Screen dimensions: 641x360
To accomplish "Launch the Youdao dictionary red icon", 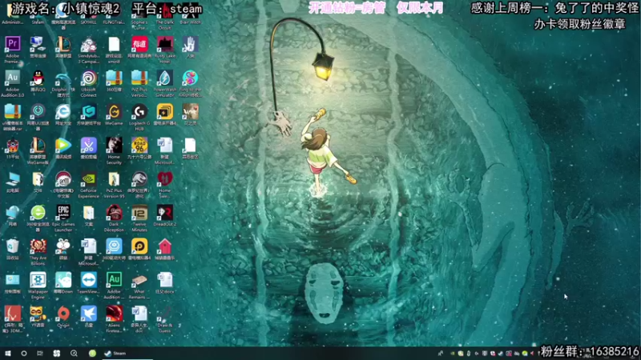I will (139, 44).
